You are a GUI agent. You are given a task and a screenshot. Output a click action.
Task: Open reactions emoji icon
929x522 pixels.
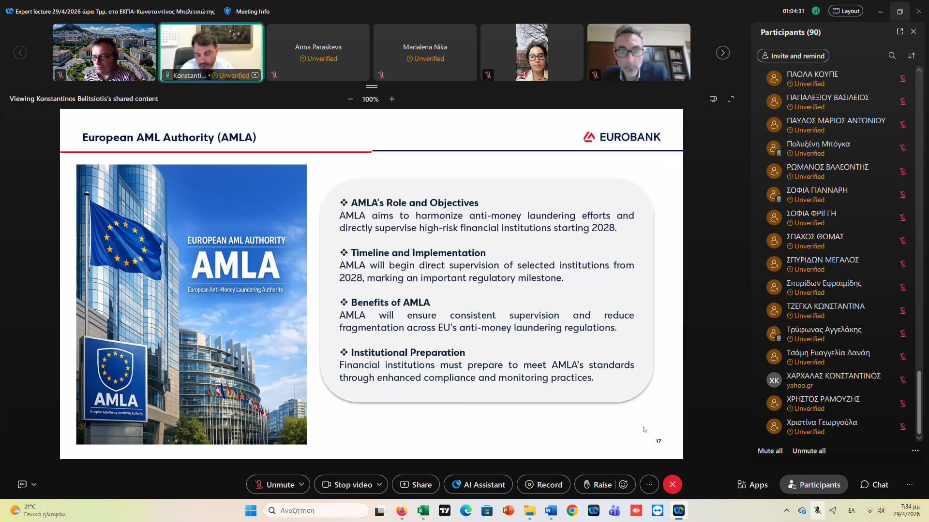click(x=624, y=484)
